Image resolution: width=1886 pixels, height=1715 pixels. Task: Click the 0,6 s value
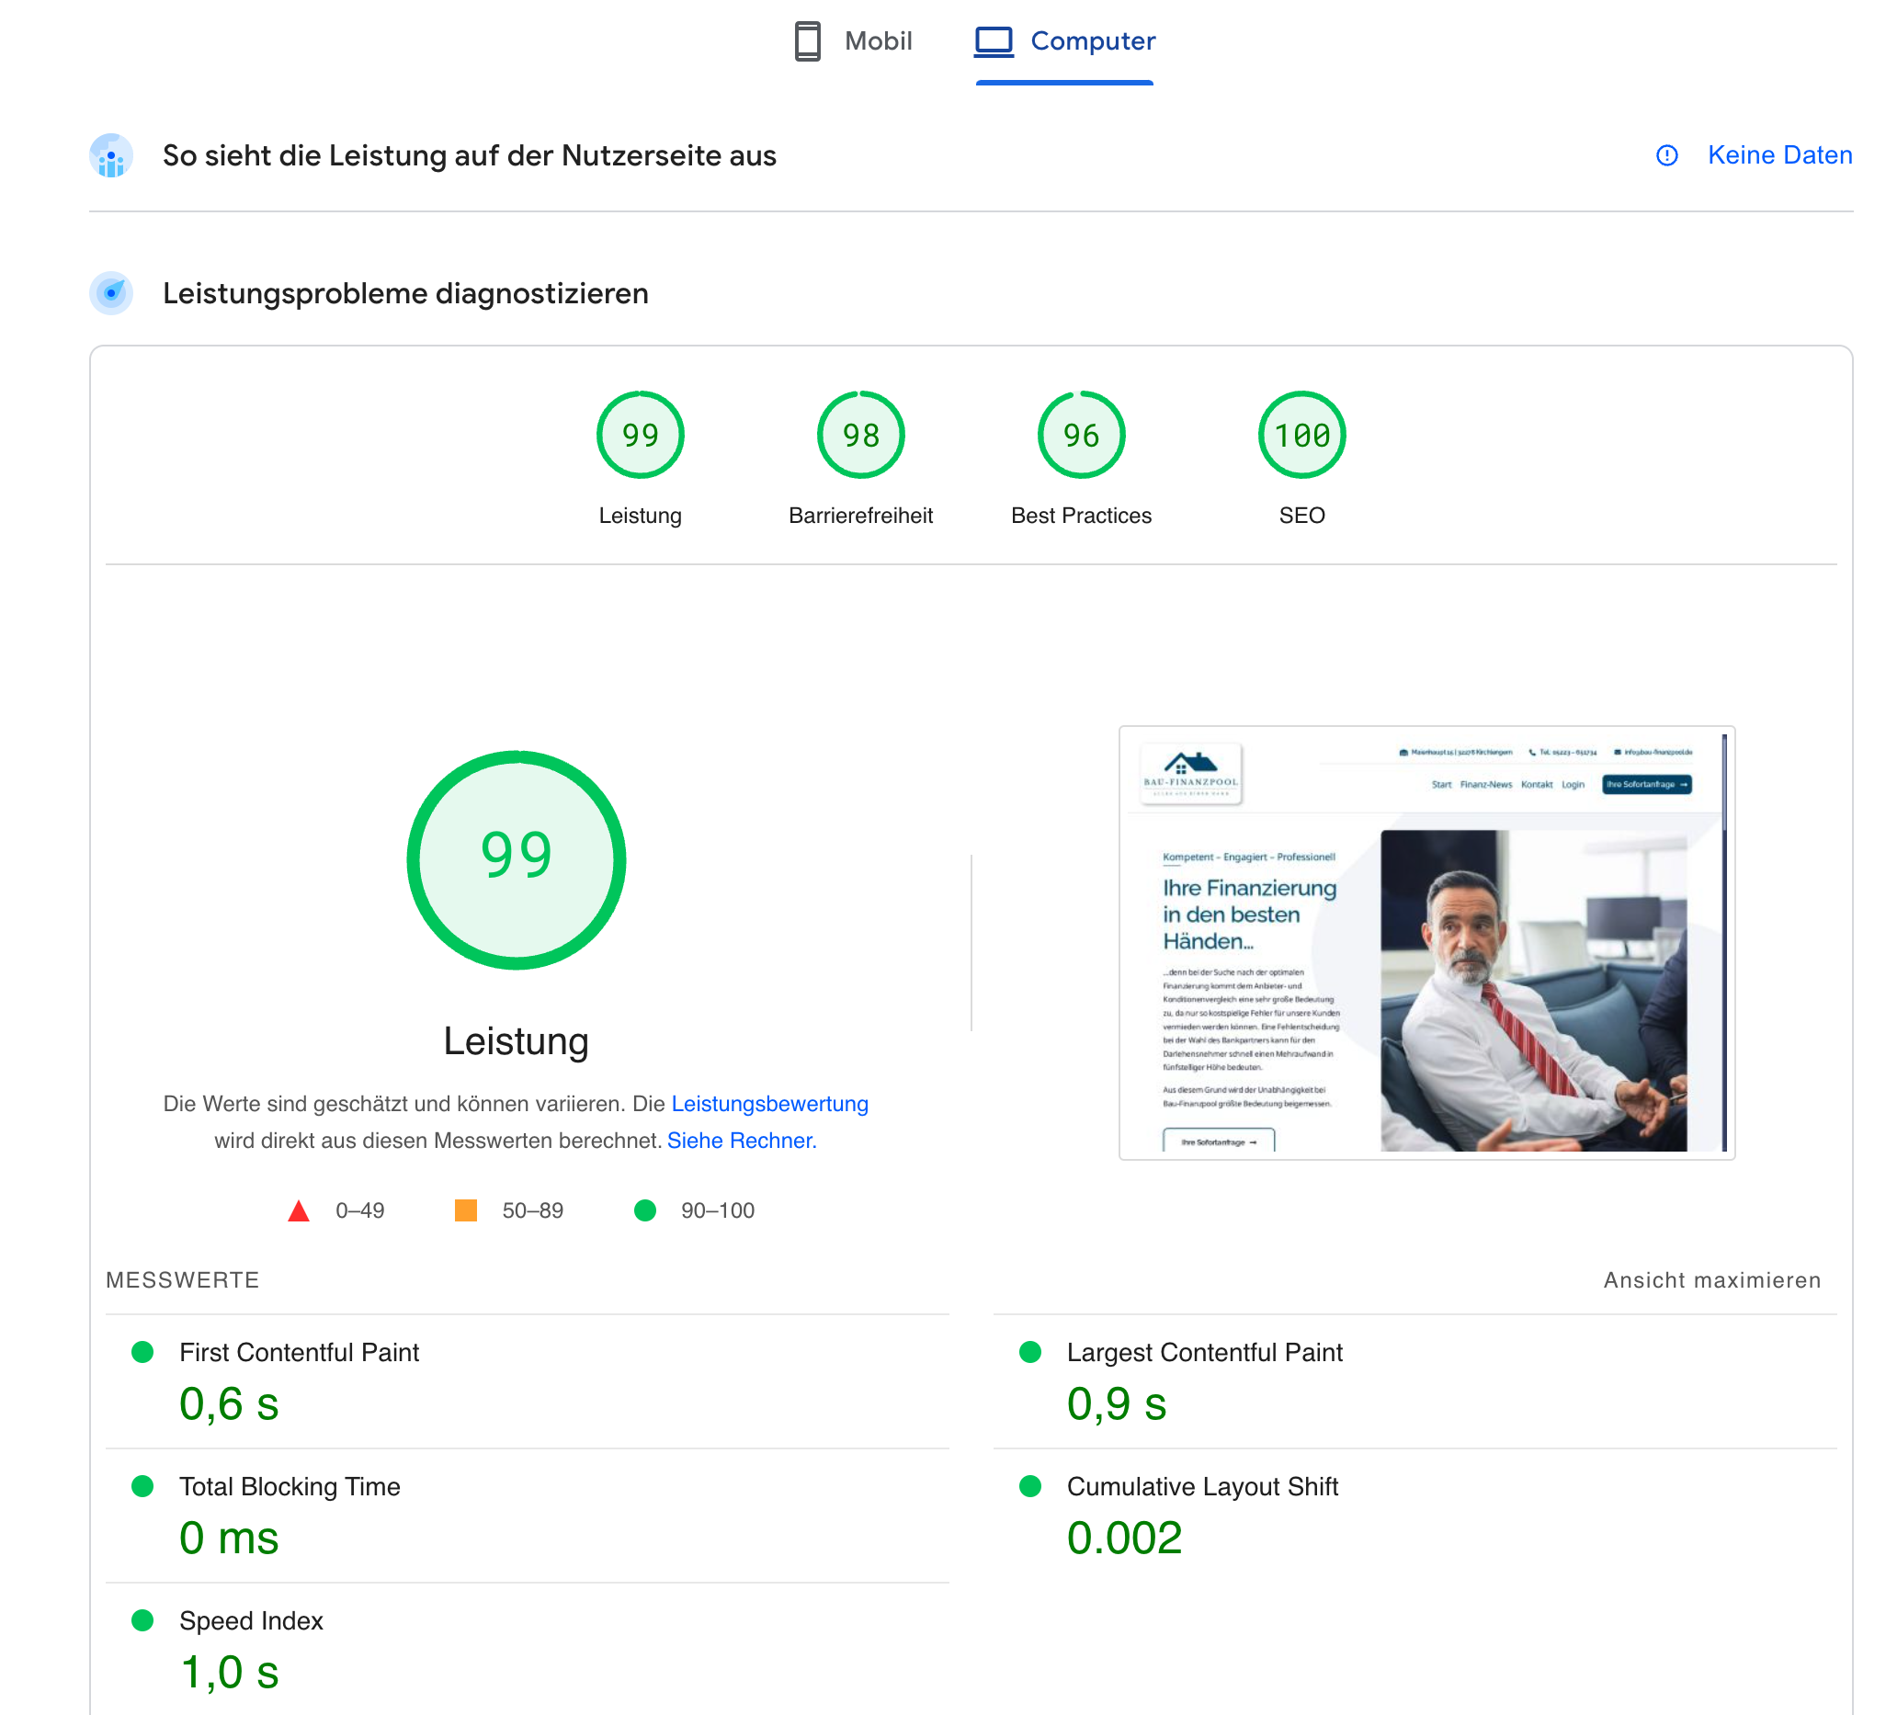coord(229,1403)
